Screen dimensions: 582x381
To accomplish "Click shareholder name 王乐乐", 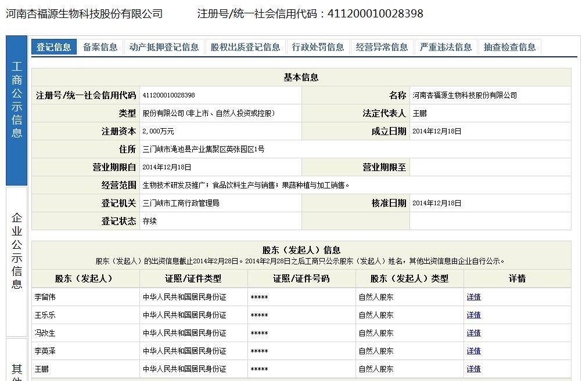I will click(x=45, y=315).
